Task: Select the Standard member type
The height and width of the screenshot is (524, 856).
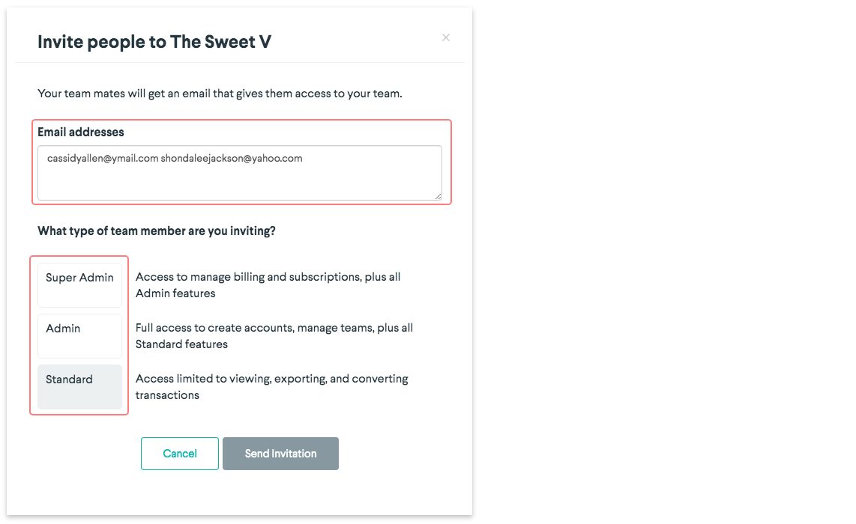Action: 79,386
